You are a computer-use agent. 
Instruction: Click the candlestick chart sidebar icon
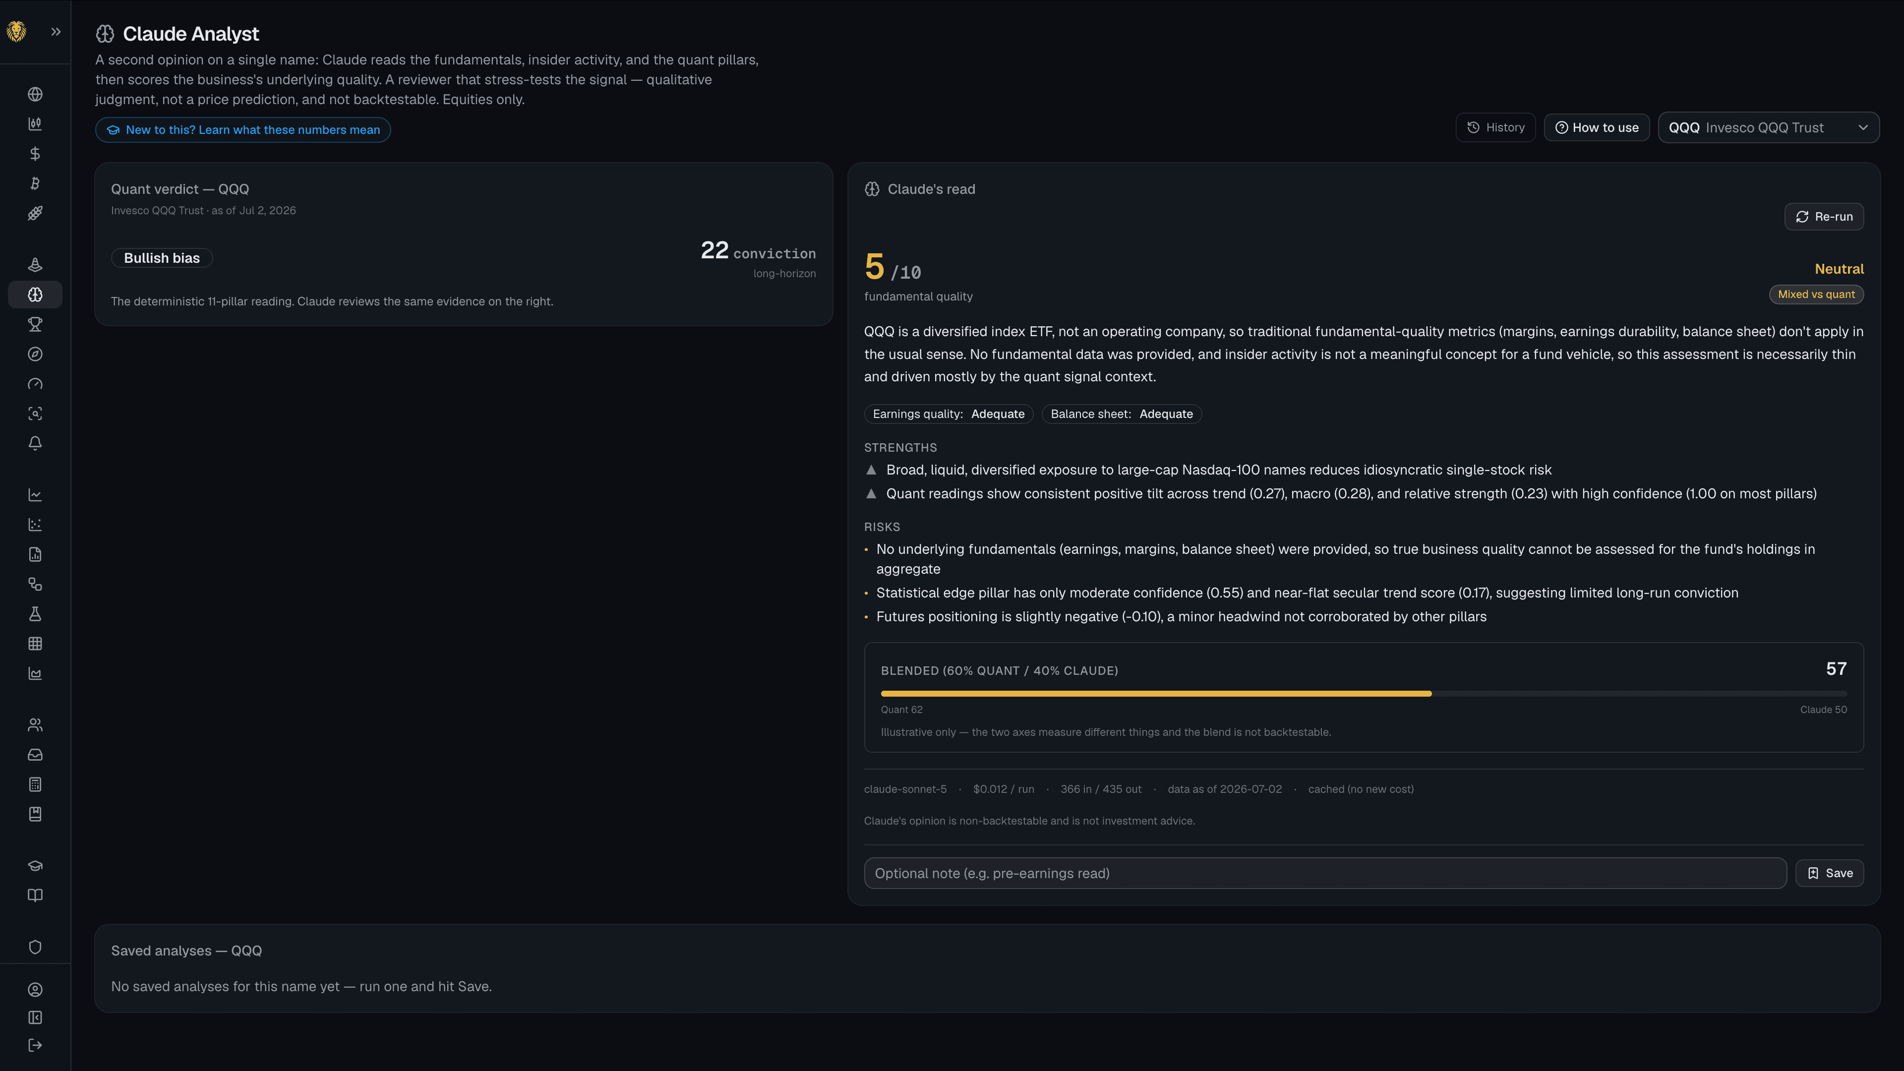pyautogui.click(x=35, y=123)
